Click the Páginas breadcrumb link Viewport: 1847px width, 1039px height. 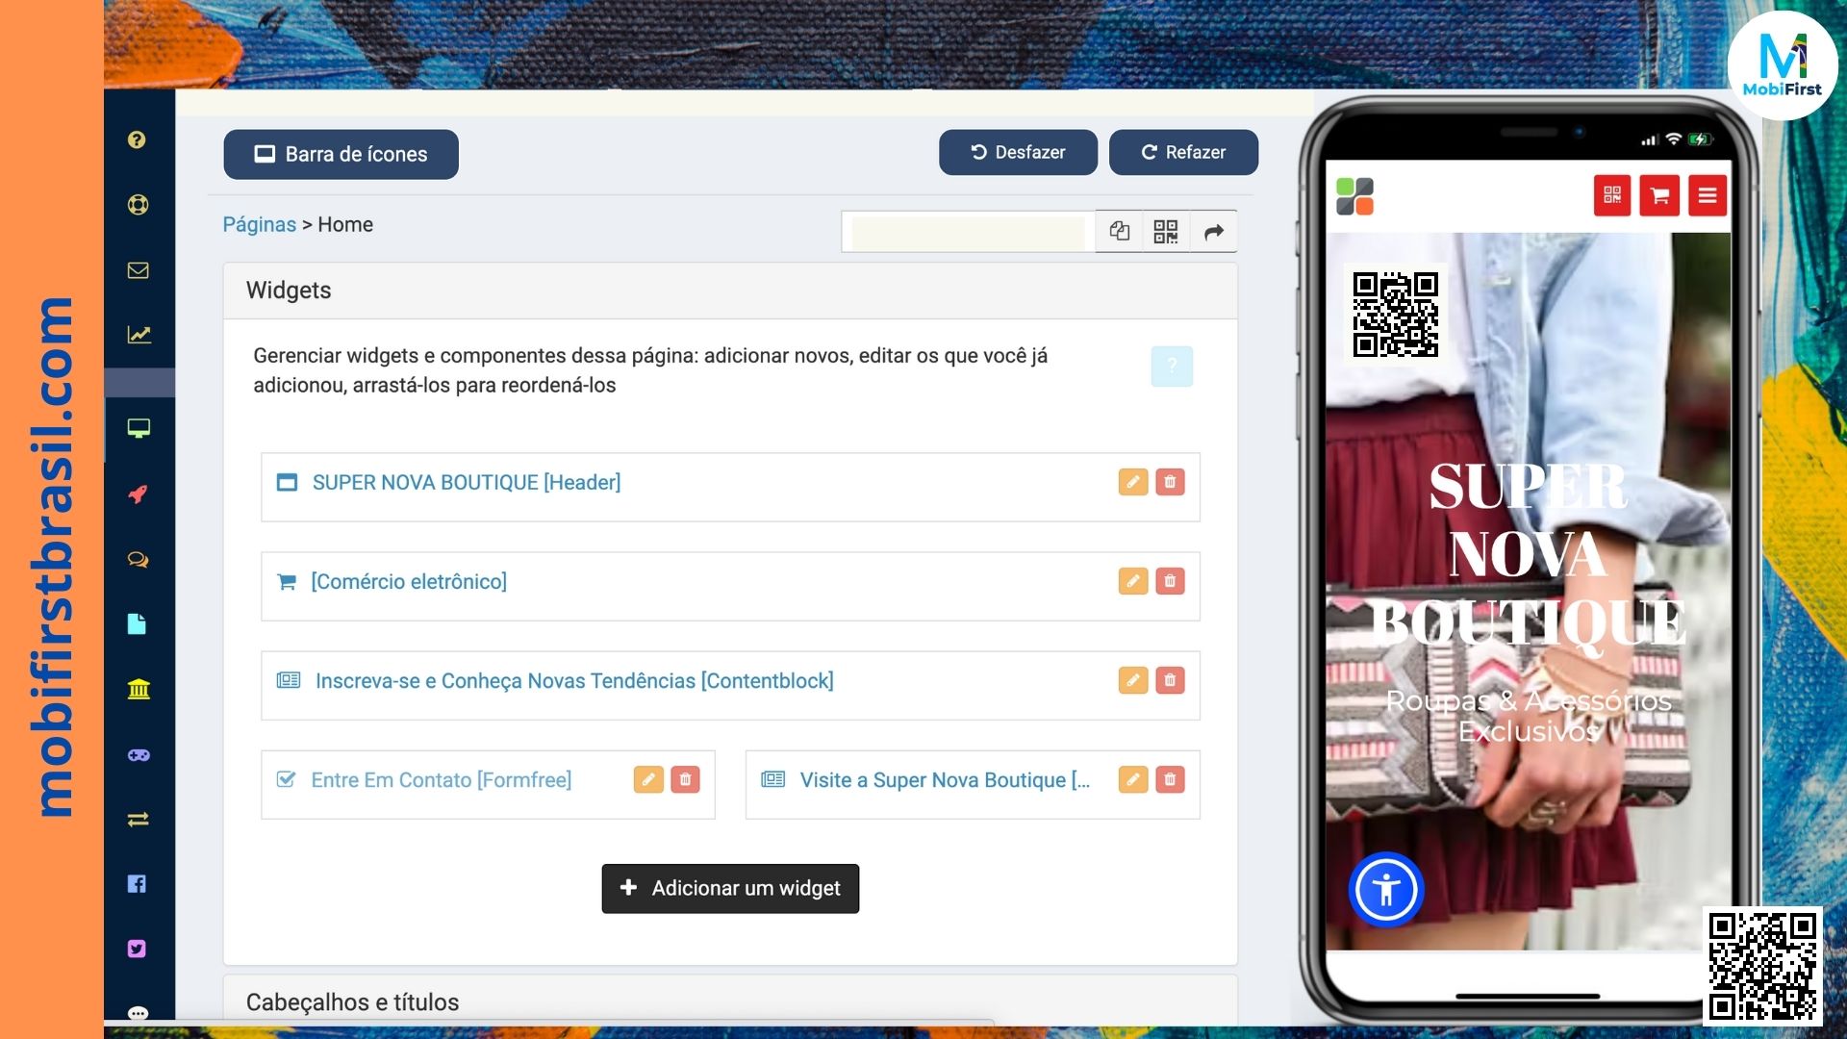(259, 224)
